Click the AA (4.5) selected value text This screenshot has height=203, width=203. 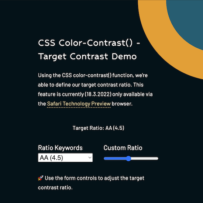coord(51,158)
